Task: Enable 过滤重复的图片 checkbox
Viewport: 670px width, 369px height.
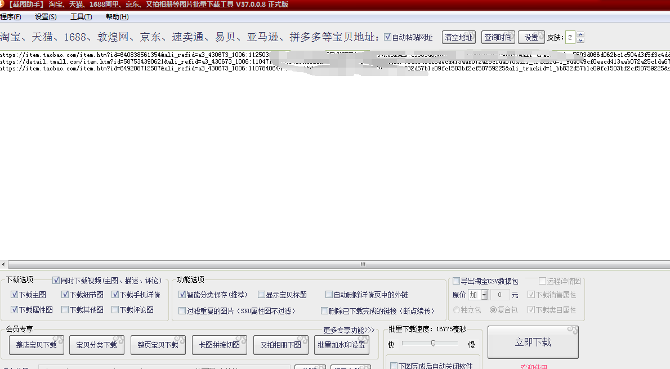Action: click(x=182, y=311)
